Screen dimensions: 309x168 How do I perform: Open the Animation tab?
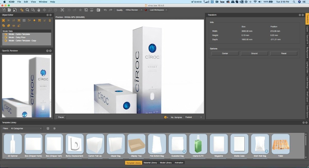coord(179,163)
